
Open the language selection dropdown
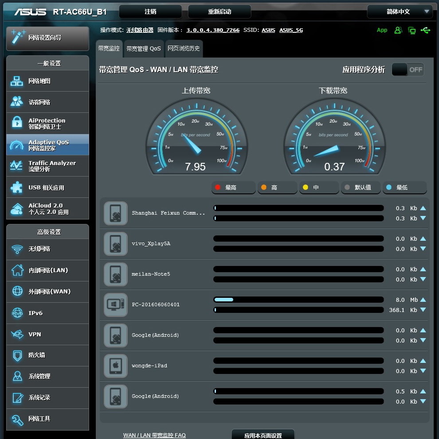coord(400,12)
